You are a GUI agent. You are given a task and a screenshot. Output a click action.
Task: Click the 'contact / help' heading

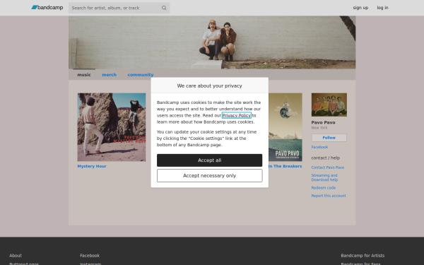click(x=326, y=158)
